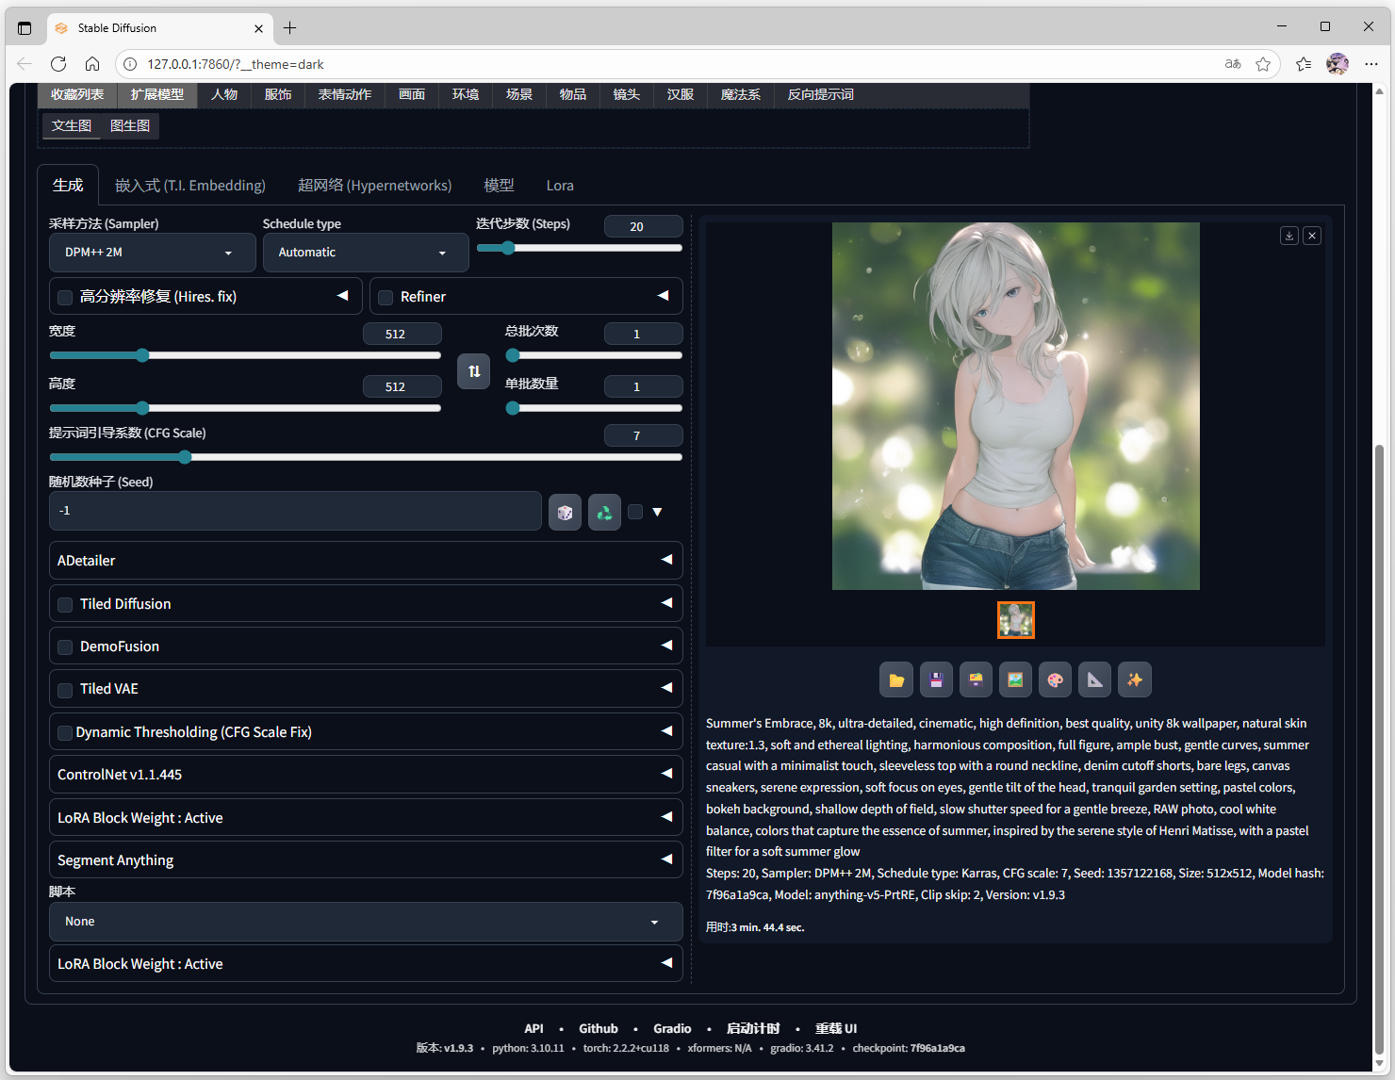Enable the Hires. fix checkbox
This screenshot has height=1080, width=1395.
[65, 298]
